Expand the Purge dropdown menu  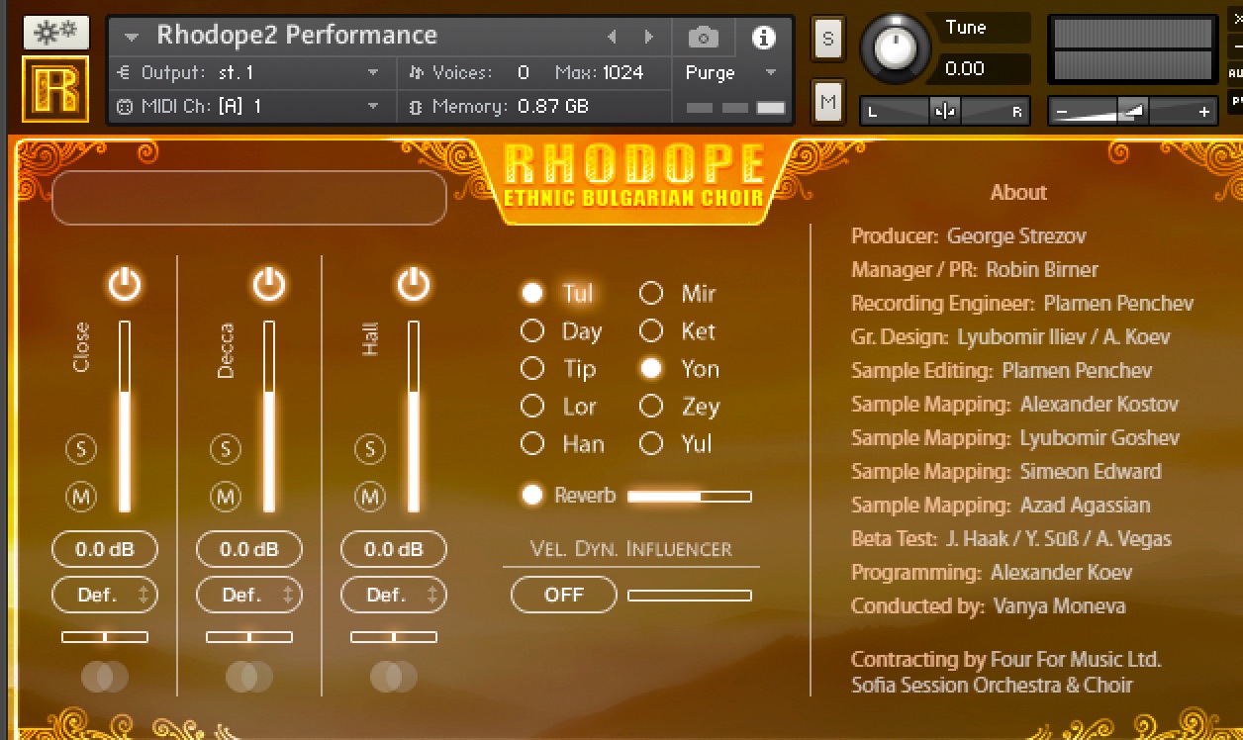click(x=770, y=73)
